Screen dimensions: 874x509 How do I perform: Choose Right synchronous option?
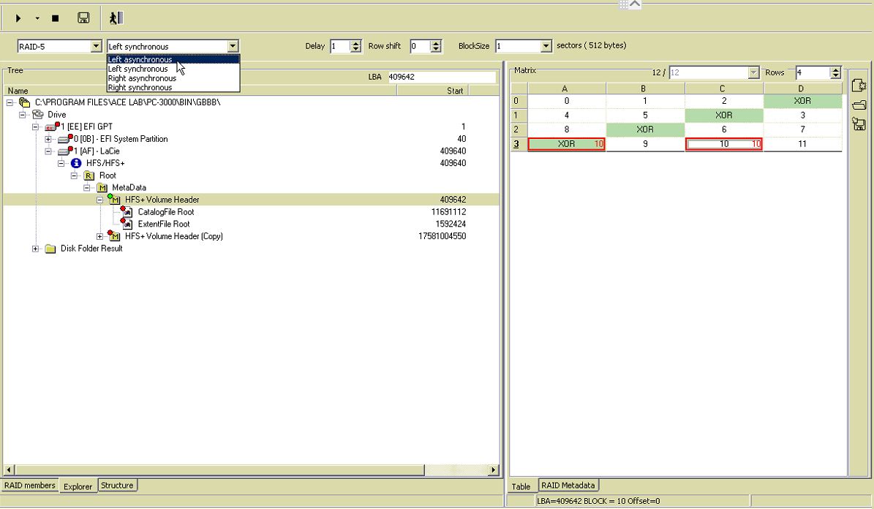tap(173, 88)
